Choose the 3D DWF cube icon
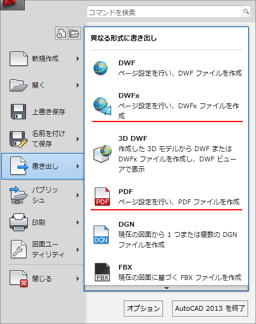Screen dimensions: 256x324 click(x=103, y=154)
